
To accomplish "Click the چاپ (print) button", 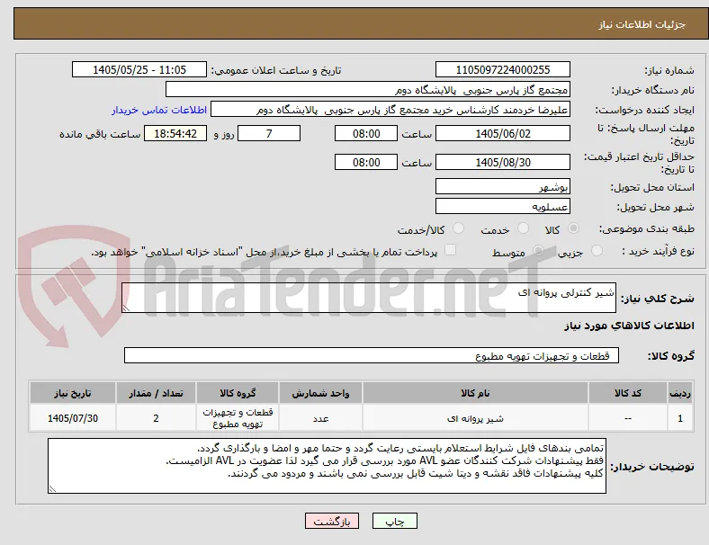I will [394, 521].
